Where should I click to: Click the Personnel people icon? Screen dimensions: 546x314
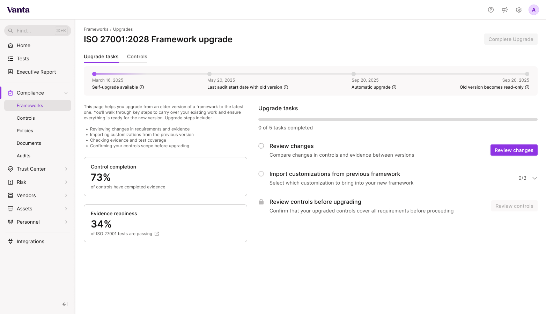tap(10, 222)
